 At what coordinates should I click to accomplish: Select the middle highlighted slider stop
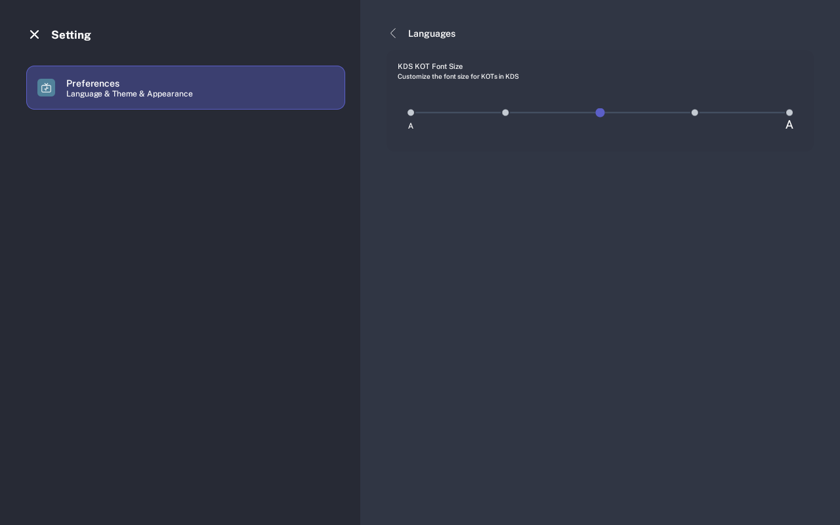[600, 113]
